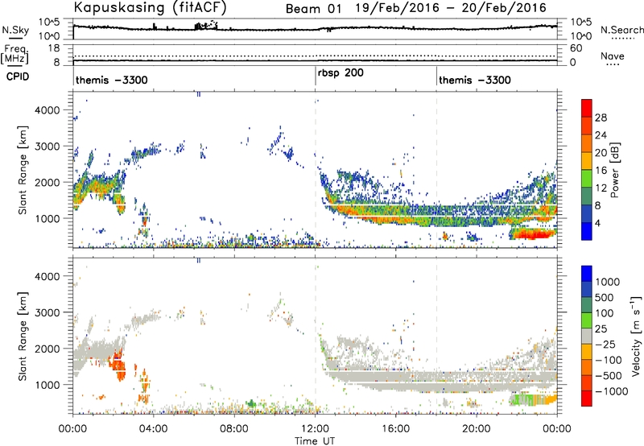Click the dashed 18:00 line in power panel
Viewport: 644px width, 446px height.
[x=436, y=170]
